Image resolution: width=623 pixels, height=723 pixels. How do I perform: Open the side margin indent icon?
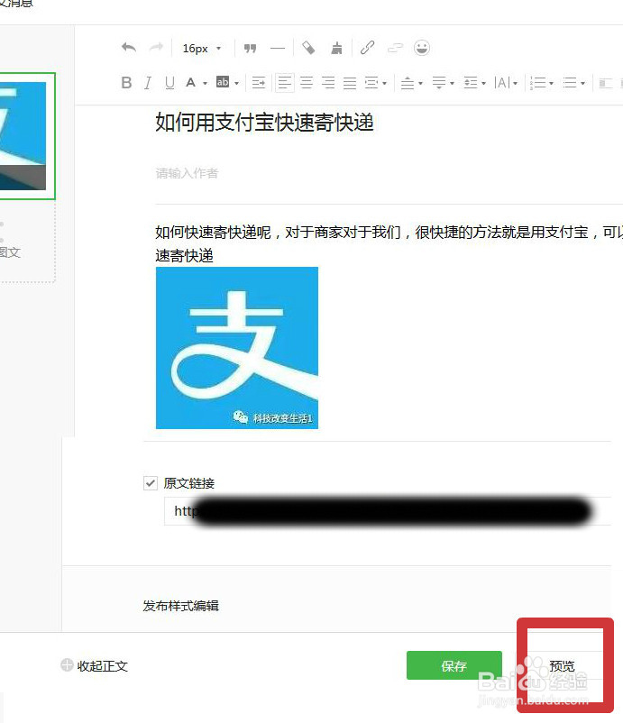[x=371, y=83]
